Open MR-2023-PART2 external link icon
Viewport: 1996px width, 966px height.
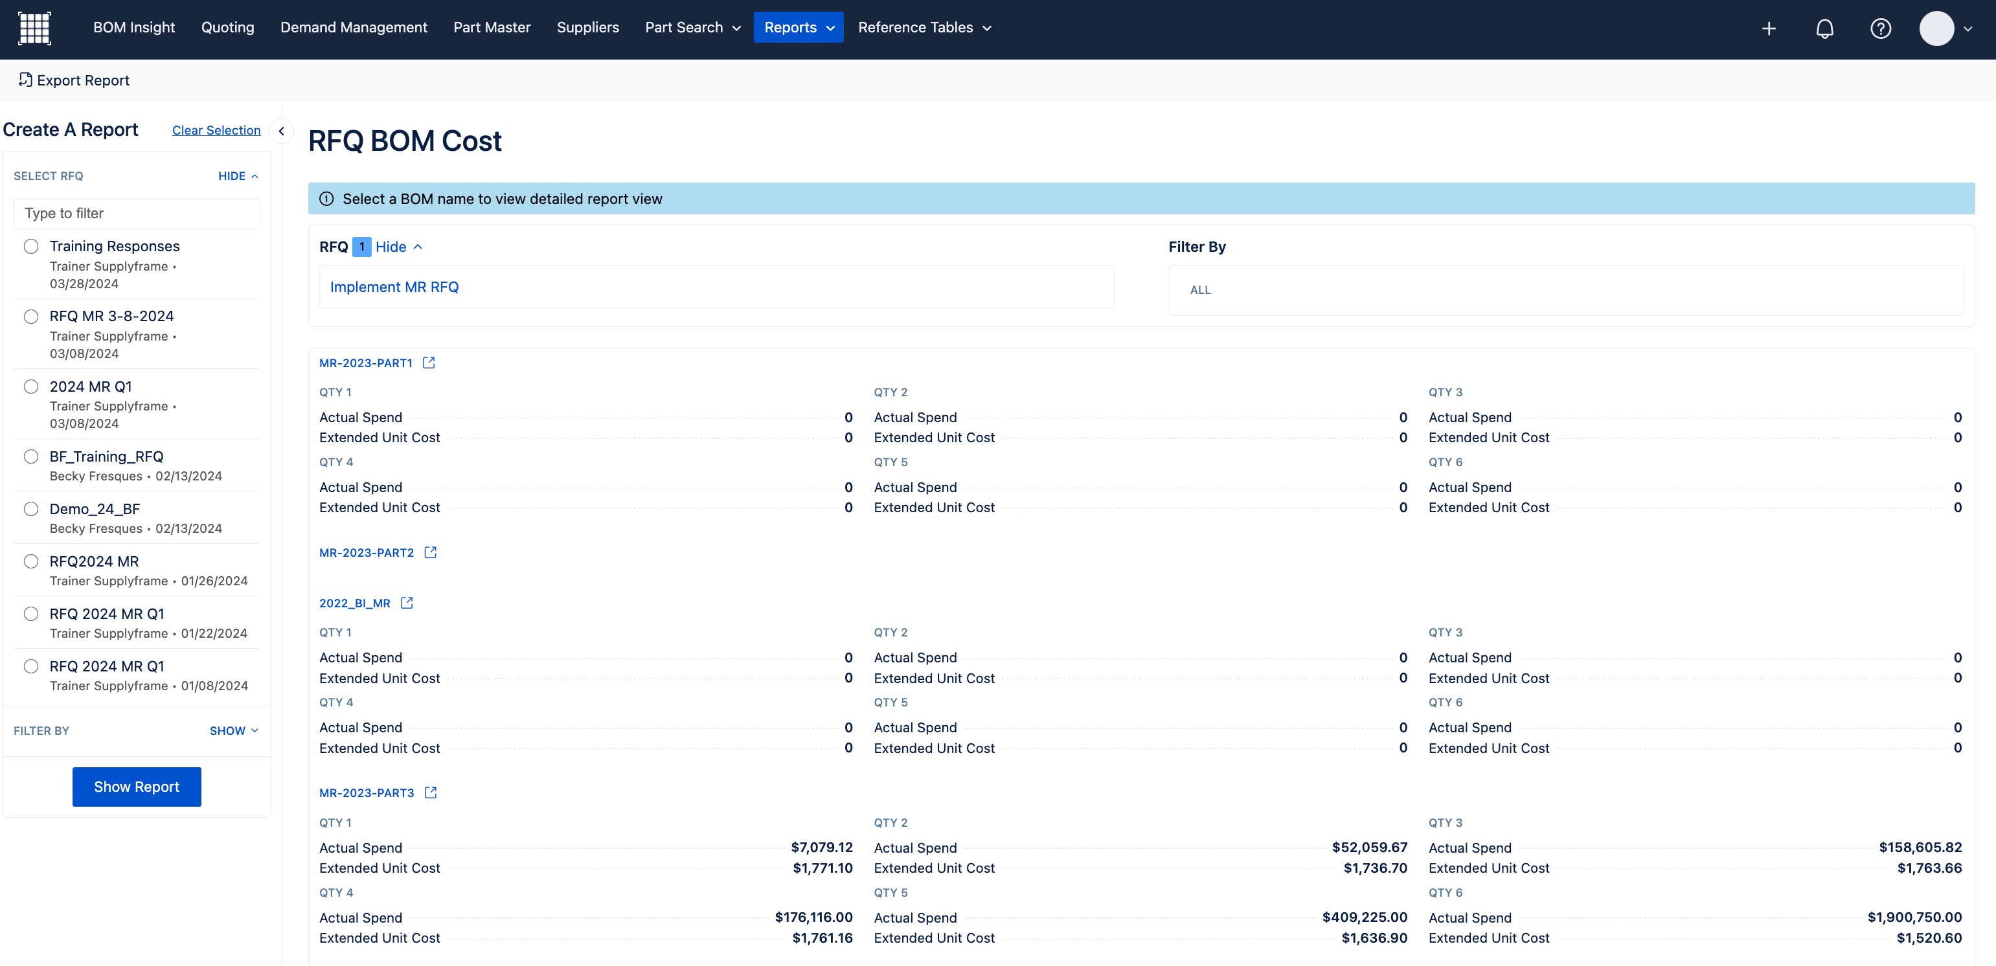[431, 552]
